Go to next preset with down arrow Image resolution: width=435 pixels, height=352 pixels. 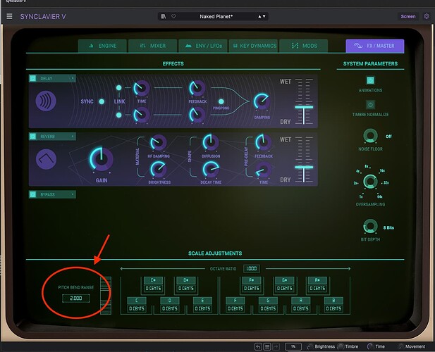(x=264, y=16)
